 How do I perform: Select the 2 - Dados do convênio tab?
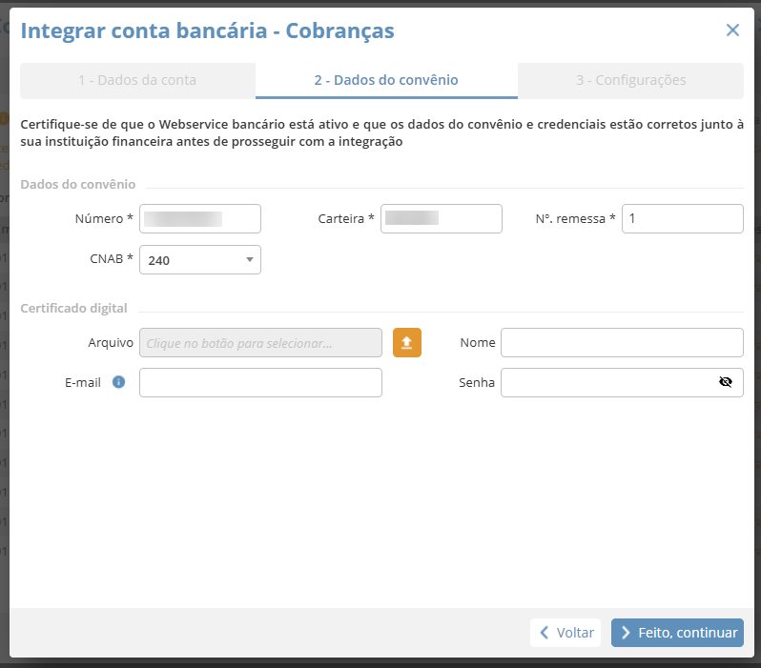click(386, 81)
